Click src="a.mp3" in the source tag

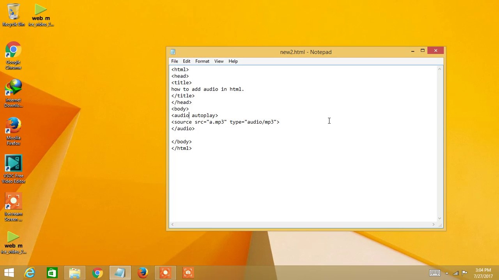pos(211,122)
